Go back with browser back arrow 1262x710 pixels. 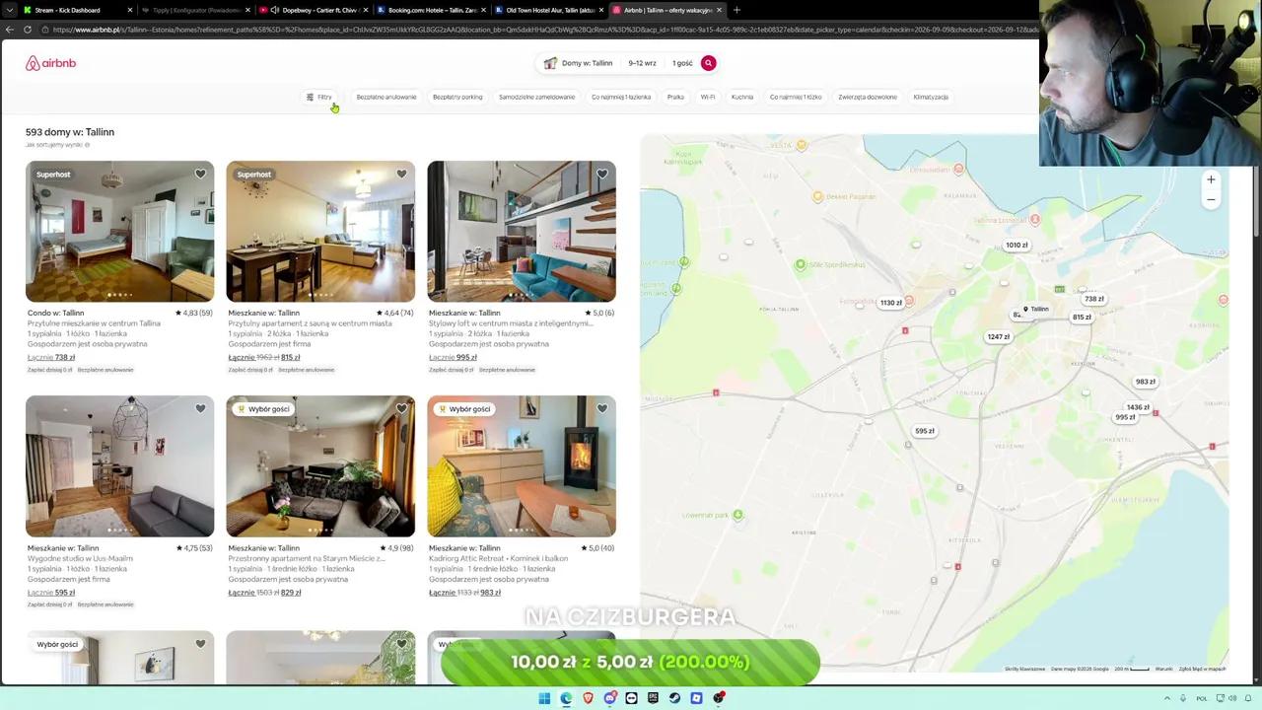[x=9, y=30]
